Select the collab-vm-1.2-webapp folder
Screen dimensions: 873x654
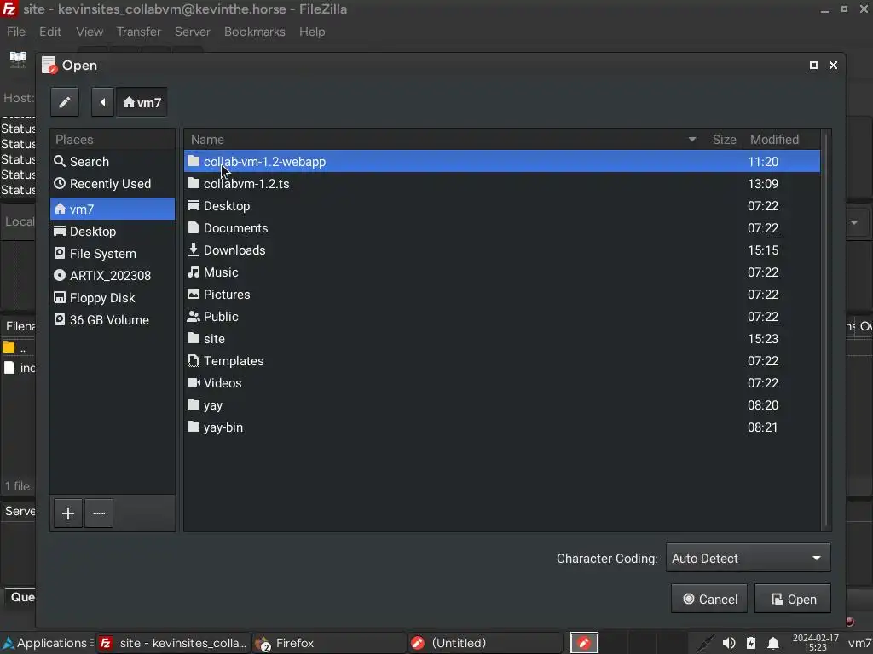[x=501, y=161]
